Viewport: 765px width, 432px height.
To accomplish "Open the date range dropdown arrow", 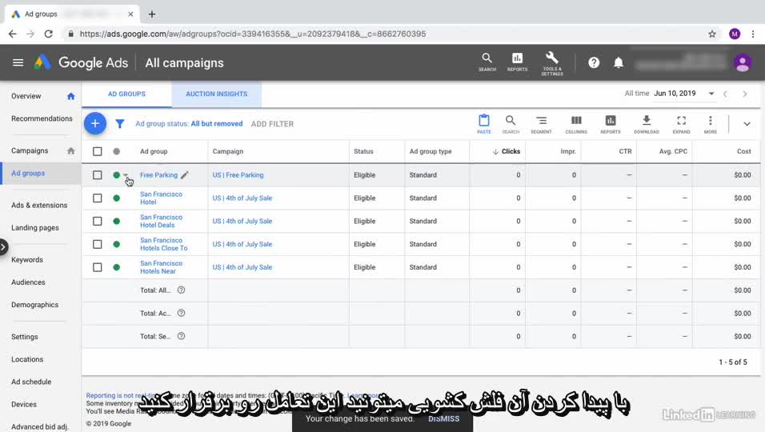I will (x=711, y=94).
